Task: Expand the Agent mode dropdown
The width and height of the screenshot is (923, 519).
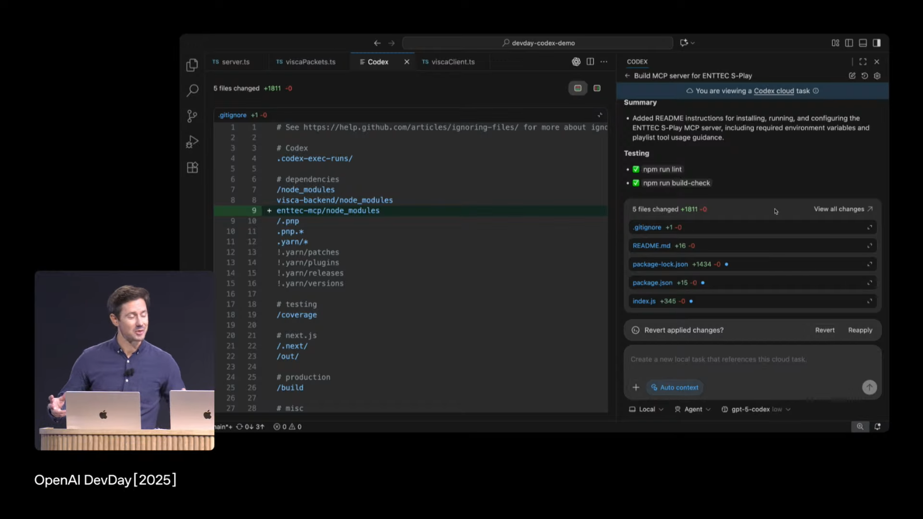Action: click(693, 409)
